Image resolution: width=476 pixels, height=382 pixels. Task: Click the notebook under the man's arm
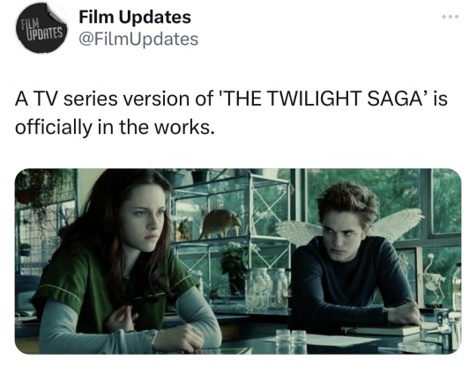point(382,330)
